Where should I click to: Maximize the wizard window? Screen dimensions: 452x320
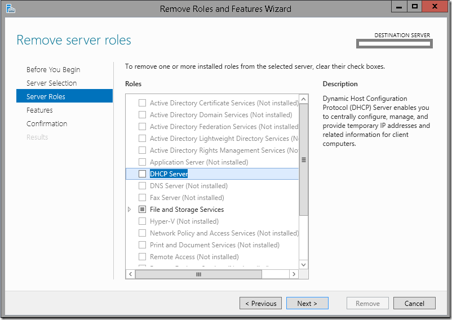415,6
